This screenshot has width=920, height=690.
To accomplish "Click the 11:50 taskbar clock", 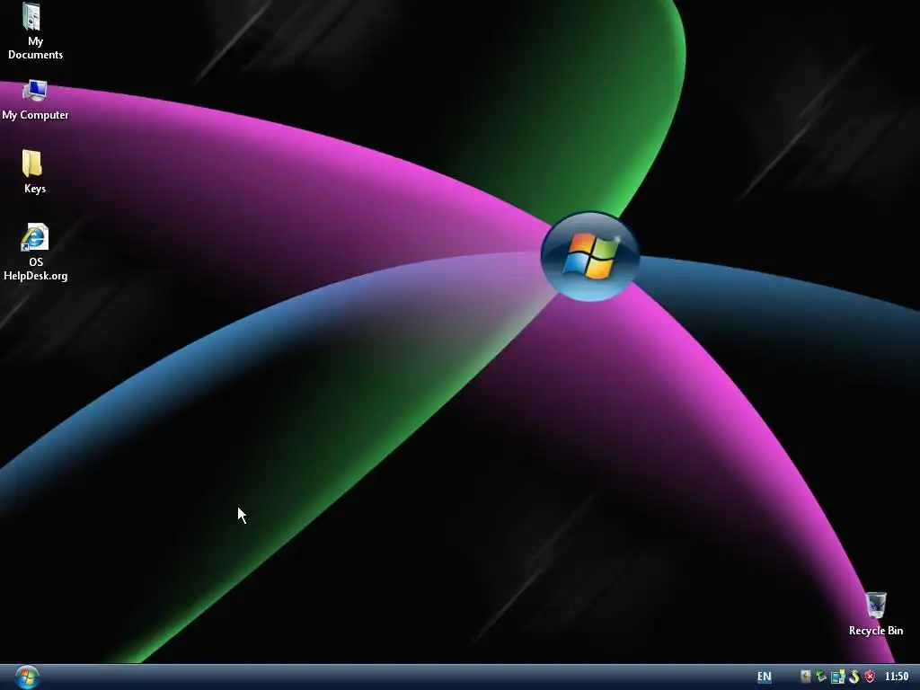I will [897, 677].
